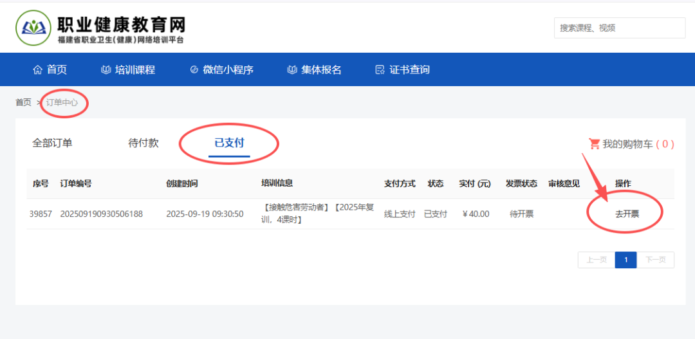695x339 pixels.
Task: Focus the course search input field
Action: (619, 28)
